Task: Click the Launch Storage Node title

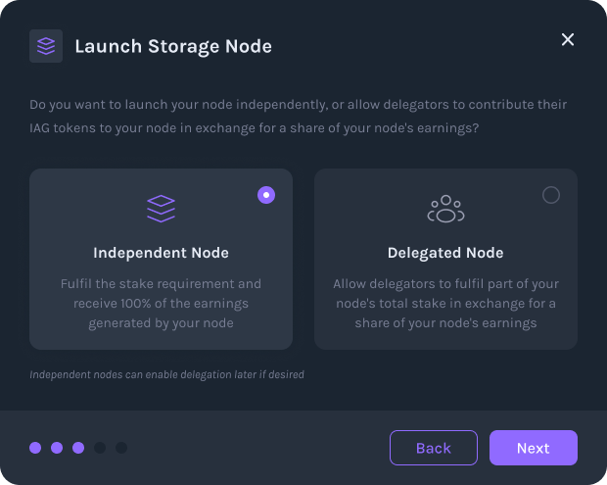Action: click(x=173, y=46)
